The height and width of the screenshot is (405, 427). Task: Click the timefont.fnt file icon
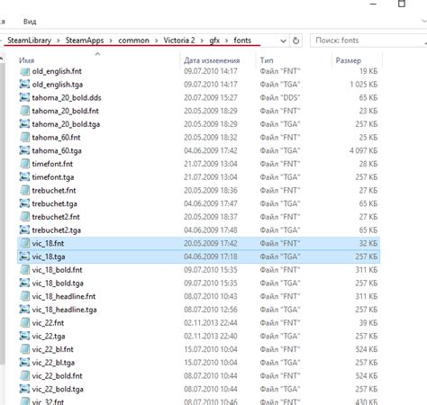tap(24, 164)
